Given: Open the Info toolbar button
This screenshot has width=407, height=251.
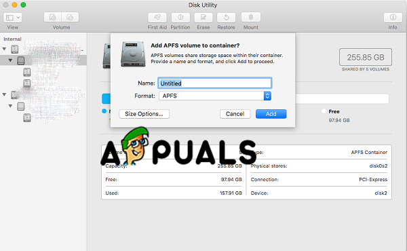Looking at the screenshot, I should click(393, 18).
